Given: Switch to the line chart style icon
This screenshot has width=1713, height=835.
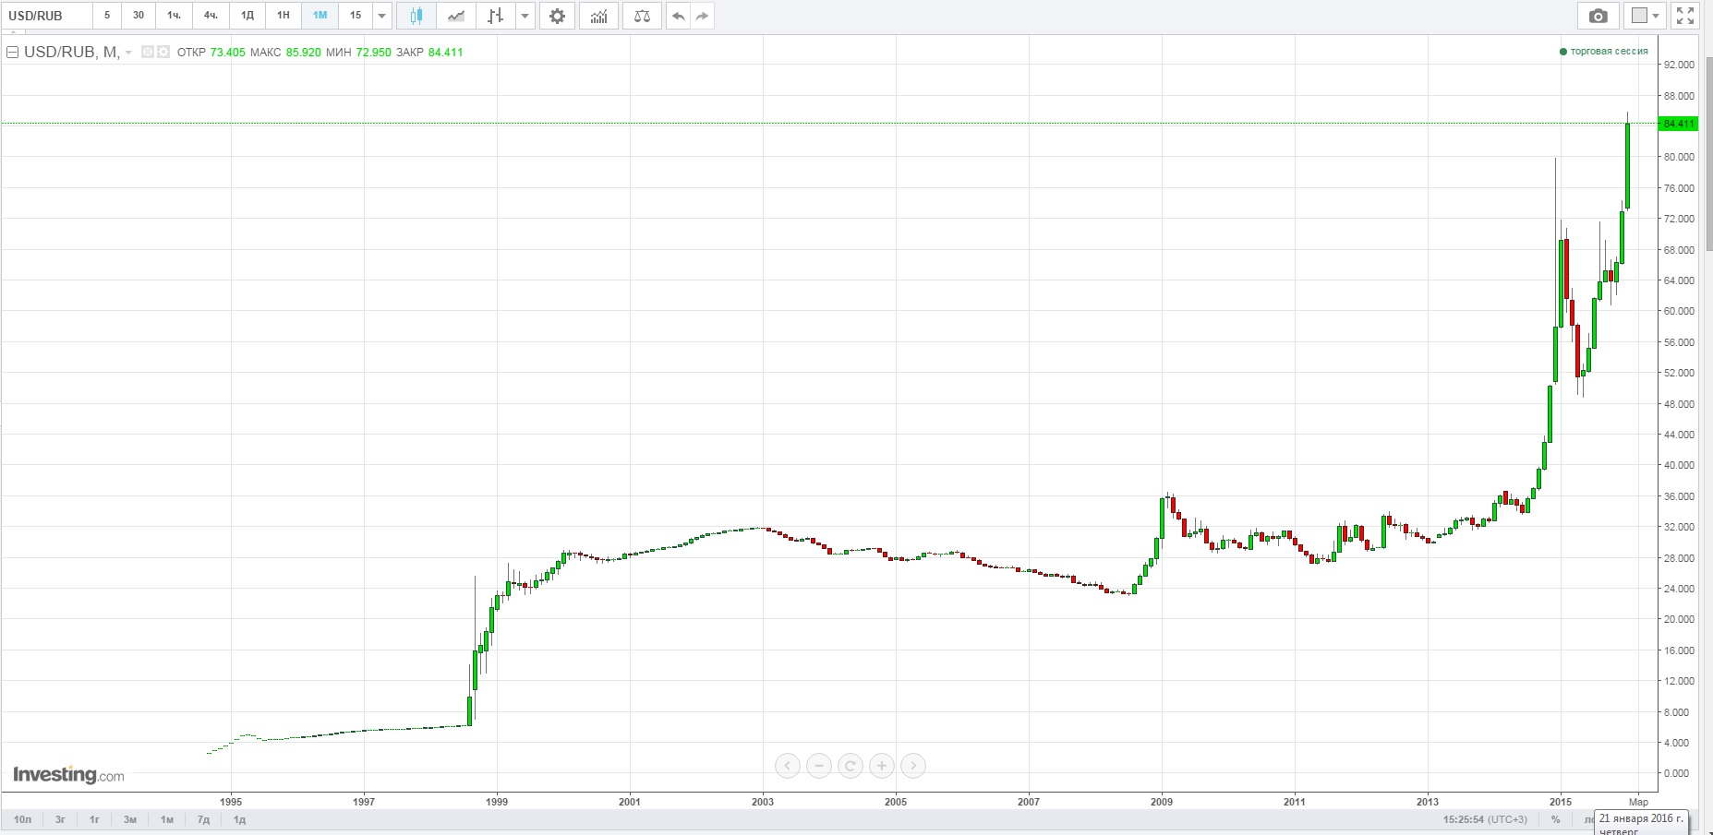Looking at the screenshot, I should coord(455,16).
